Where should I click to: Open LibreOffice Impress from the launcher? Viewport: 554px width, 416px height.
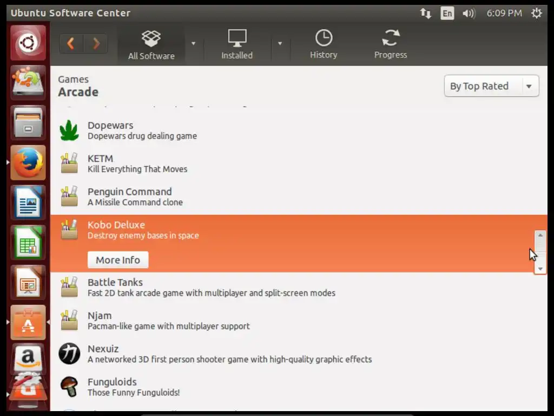[x=28, y=283]
